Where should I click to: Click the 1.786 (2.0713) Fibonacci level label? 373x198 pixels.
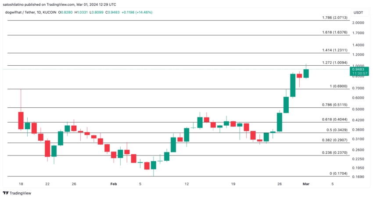(335, 18)
